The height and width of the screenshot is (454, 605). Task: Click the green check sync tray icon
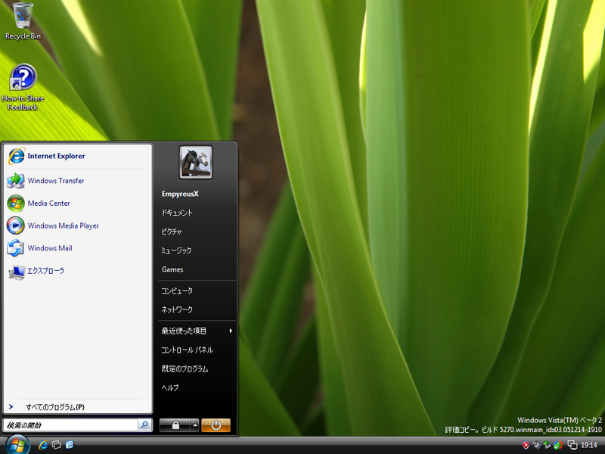click(558, 445)
